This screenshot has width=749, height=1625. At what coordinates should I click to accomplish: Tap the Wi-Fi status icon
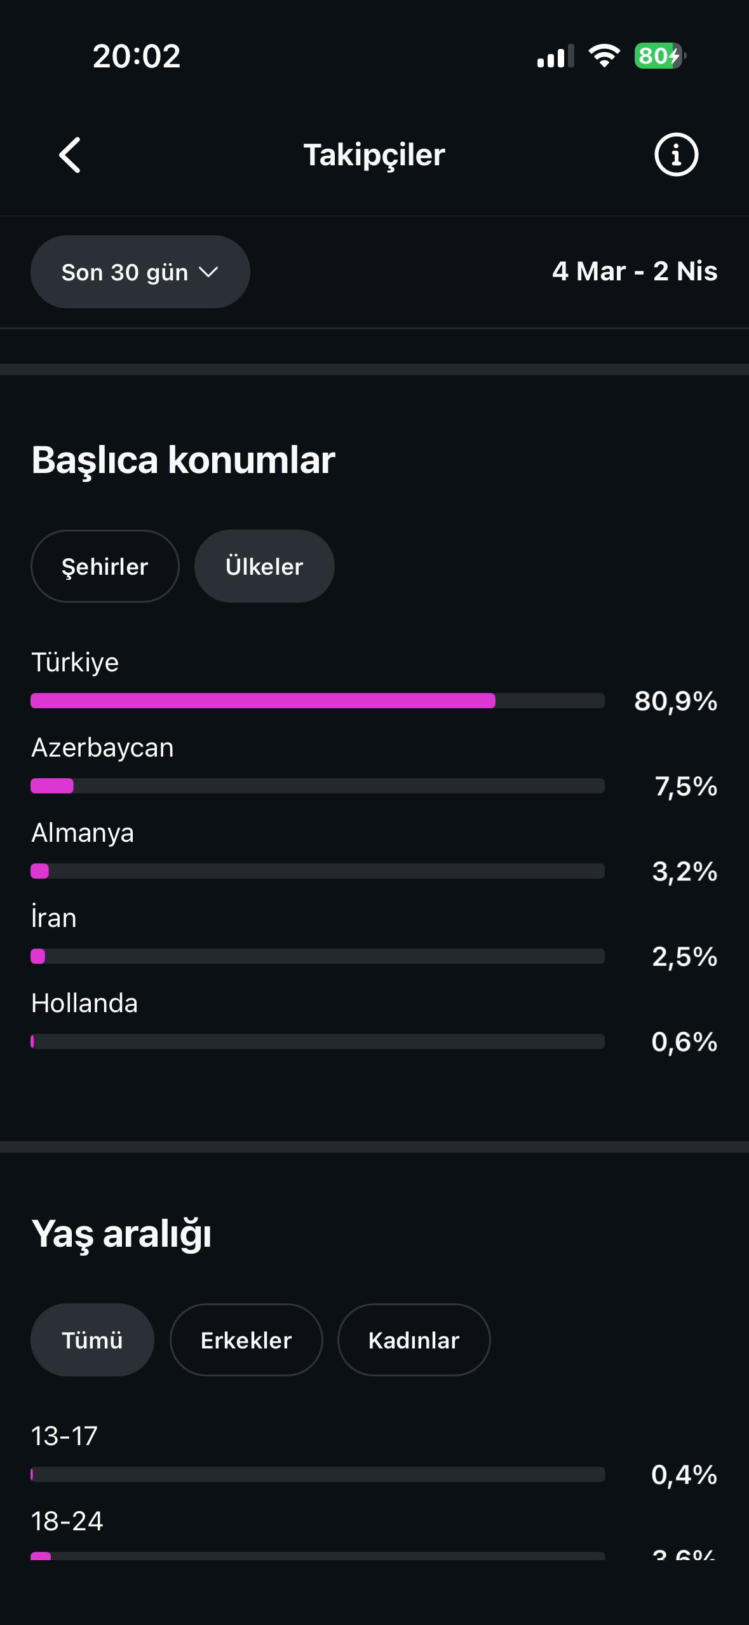point(604,56)
